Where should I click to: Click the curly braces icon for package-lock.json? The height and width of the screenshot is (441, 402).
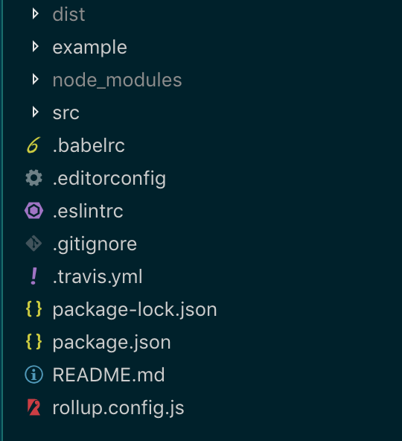click(x=33, y=309)
